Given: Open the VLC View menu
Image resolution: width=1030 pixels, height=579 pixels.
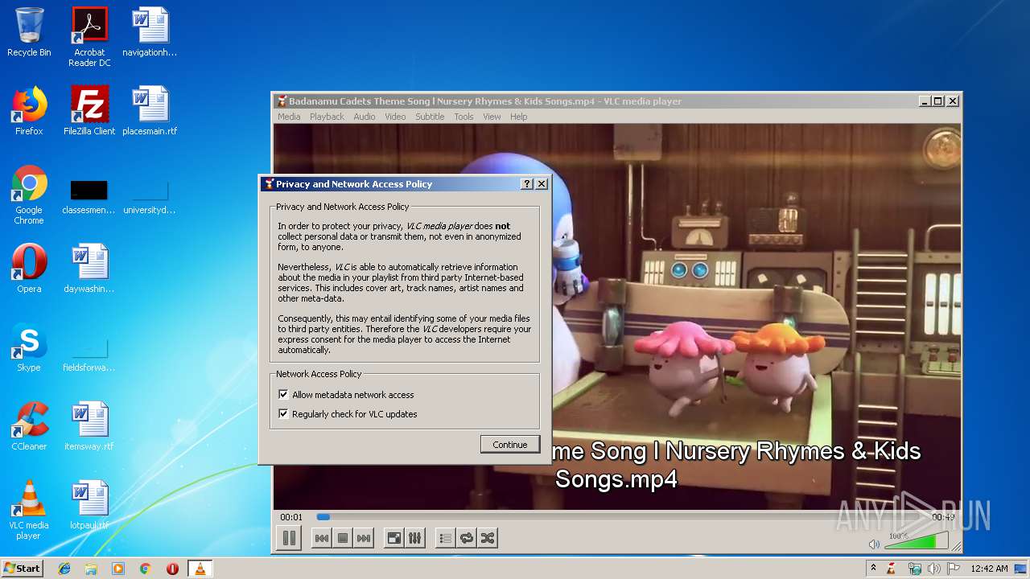Looking at the screenshot, I should [492, 117].
